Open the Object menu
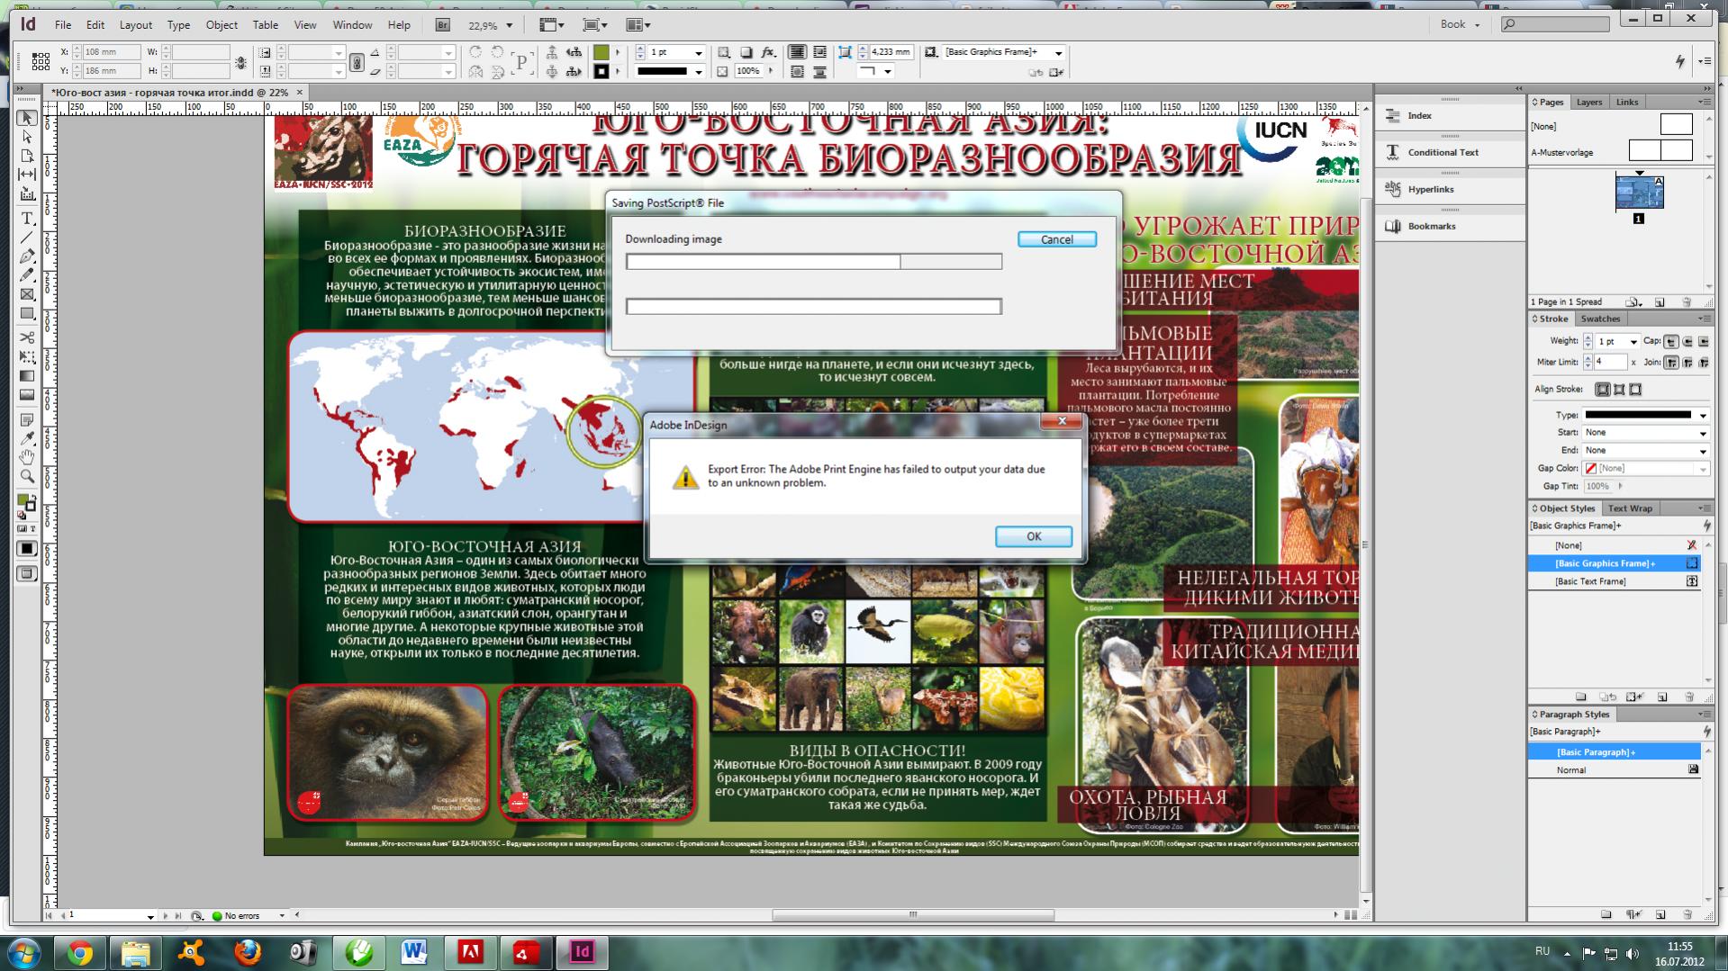1728x971 pixels. (x=222, y=25)
